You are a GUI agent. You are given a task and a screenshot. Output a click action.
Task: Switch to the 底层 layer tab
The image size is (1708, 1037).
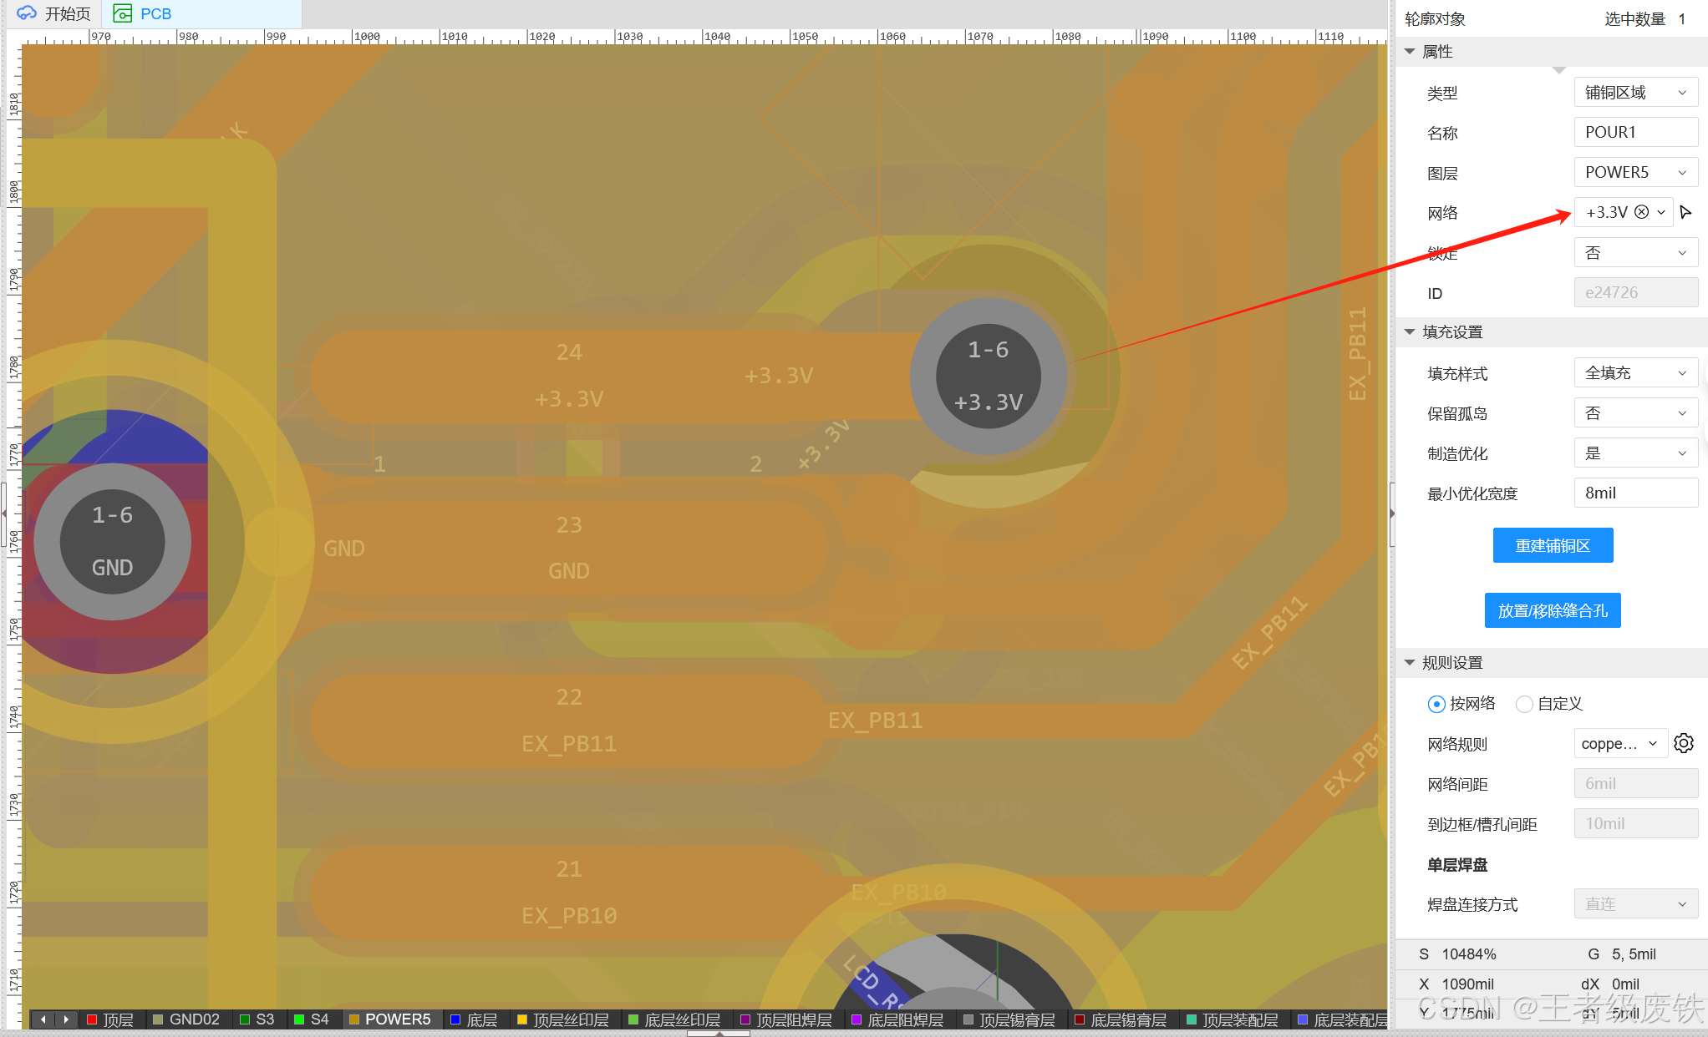(x=474, y=1019)
